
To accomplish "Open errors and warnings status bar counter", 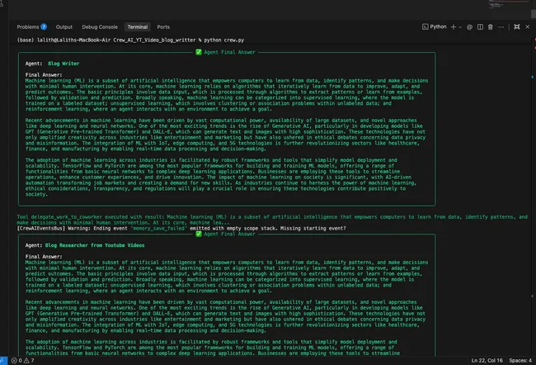I will pyautogui.click(x=22, y=361).
